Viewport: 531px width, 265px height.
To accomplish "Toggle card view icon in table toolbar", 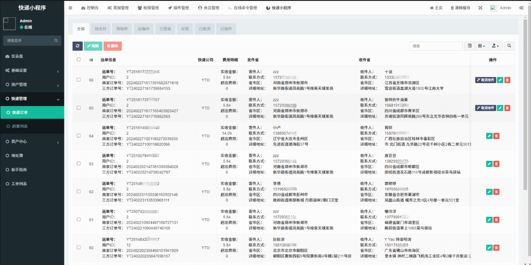I will [x=470, y=46].
